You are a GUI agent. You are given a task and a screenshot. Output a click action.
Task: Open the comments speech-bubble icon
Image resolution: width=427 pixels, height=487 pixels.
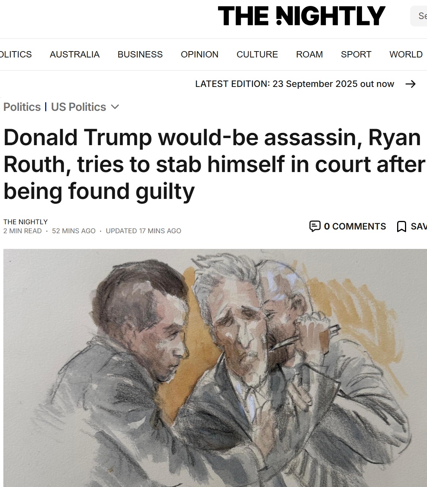coord(315,226)
